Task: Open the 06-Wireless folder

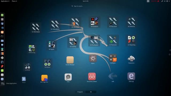Action: click(131, 22)
